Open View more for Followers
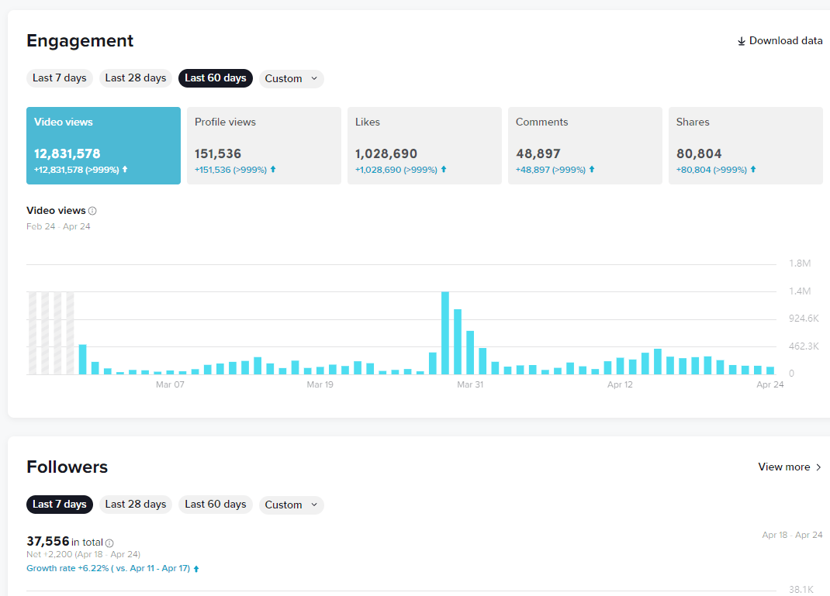Image resolution: width=830 pixels, height=596 pixels. (x=784, y=467)
